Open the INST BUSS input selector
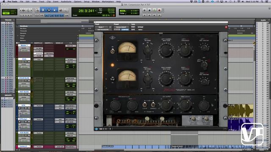This screenshot has width=271, height=152. point(71,92)
